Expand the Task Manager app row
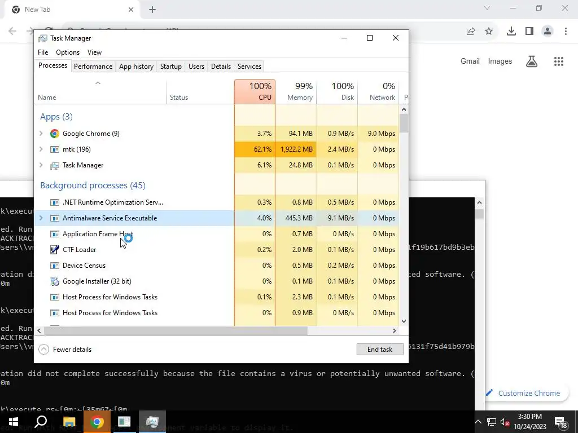The width and height of the screenshot is (578, 433). coord(41,165)
